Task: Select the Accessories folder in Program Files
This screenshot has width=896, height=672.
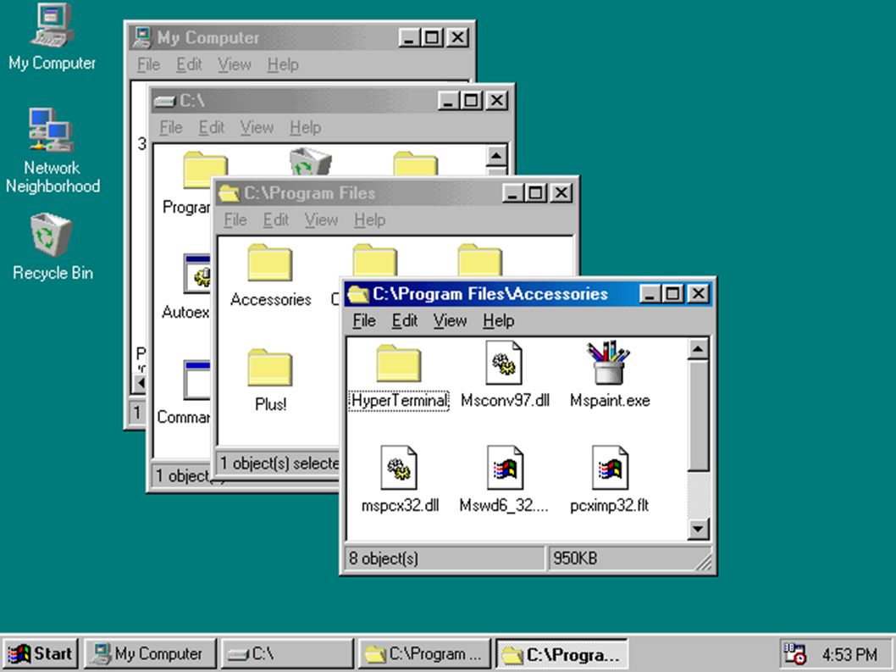Action: pos(269,263)
